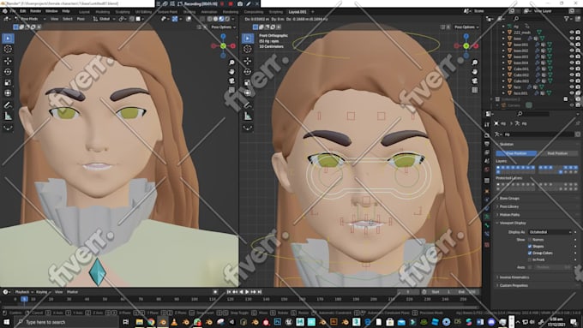Select the Annotate tool in left viewport
Viewport: 583px width, 328px height.
click(x=8, y=105)
